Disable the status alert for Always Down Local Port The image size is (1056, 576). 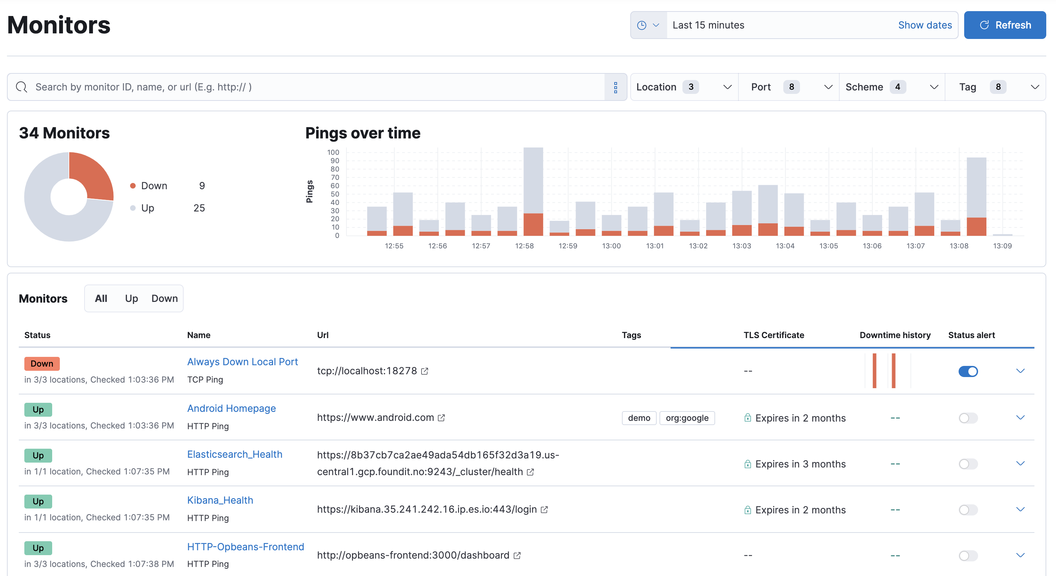point(968,371)
